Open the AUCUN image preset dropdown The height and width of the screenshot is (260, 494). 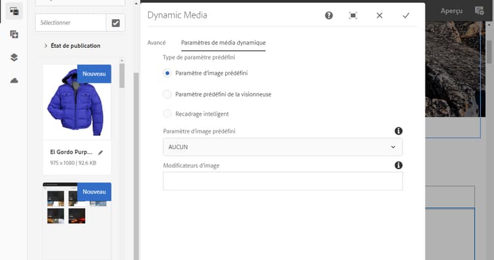click(283, 147)
